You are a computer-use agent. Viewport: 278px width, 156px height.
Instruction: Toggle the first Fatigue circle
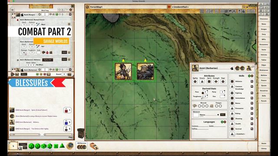[217, 106]
